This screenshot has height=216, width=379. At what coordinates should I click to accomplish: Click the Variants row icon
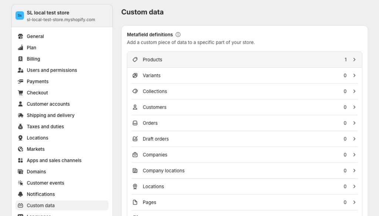[135, 75]
